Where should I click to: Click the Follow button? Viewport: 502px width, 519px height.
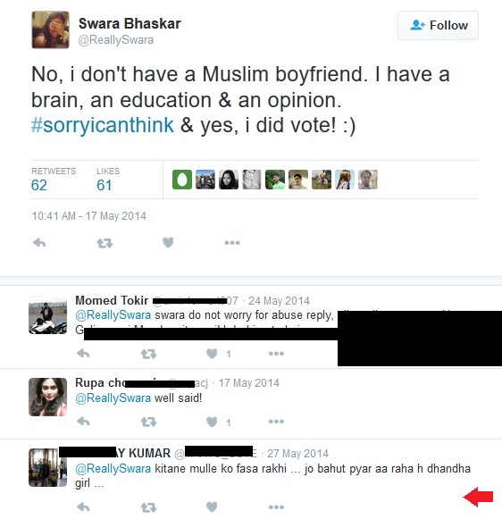tap(438, 26)
